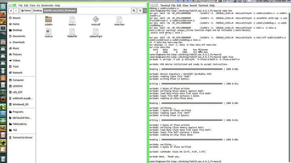Open LENOVO drive in sidebar

pos(21,86)
